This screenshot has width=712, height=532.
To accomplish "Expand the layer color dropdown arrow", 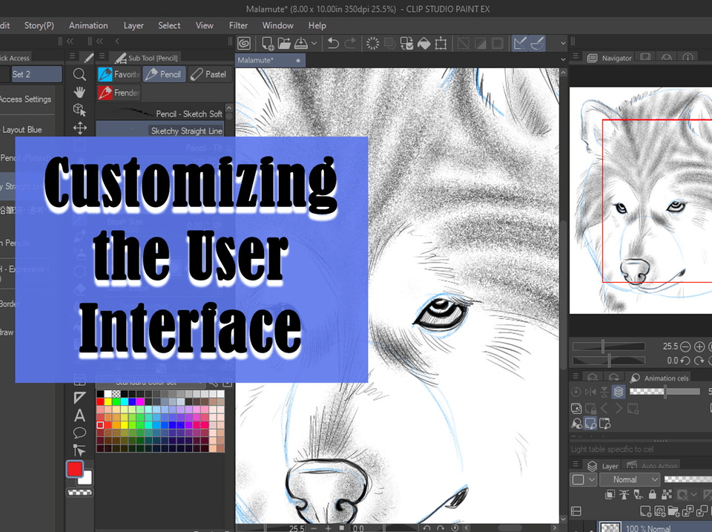I will pos(592,480).
